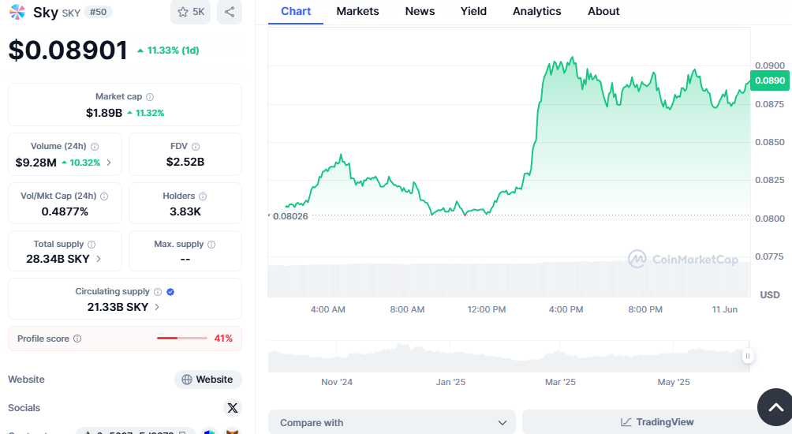Screen dimensions: 792x434
Task: Open the X social profile icon
Action: [x=233, y=408]
